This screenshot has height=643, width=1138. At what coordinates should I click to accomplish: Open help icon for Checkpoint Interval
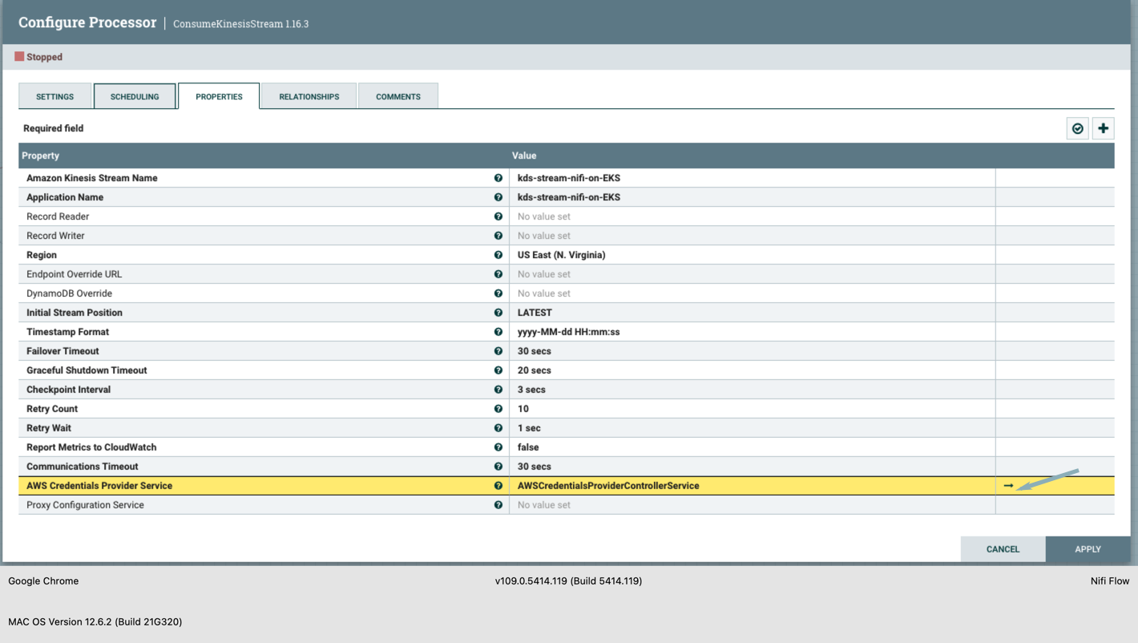point(498,390)
